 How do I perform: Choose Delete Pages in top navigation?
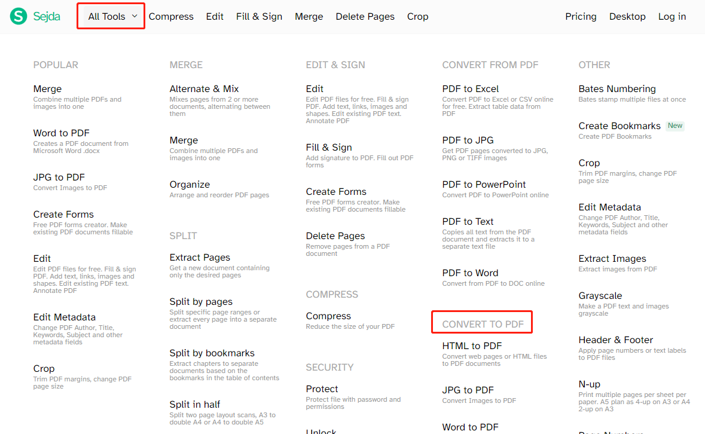365,17
